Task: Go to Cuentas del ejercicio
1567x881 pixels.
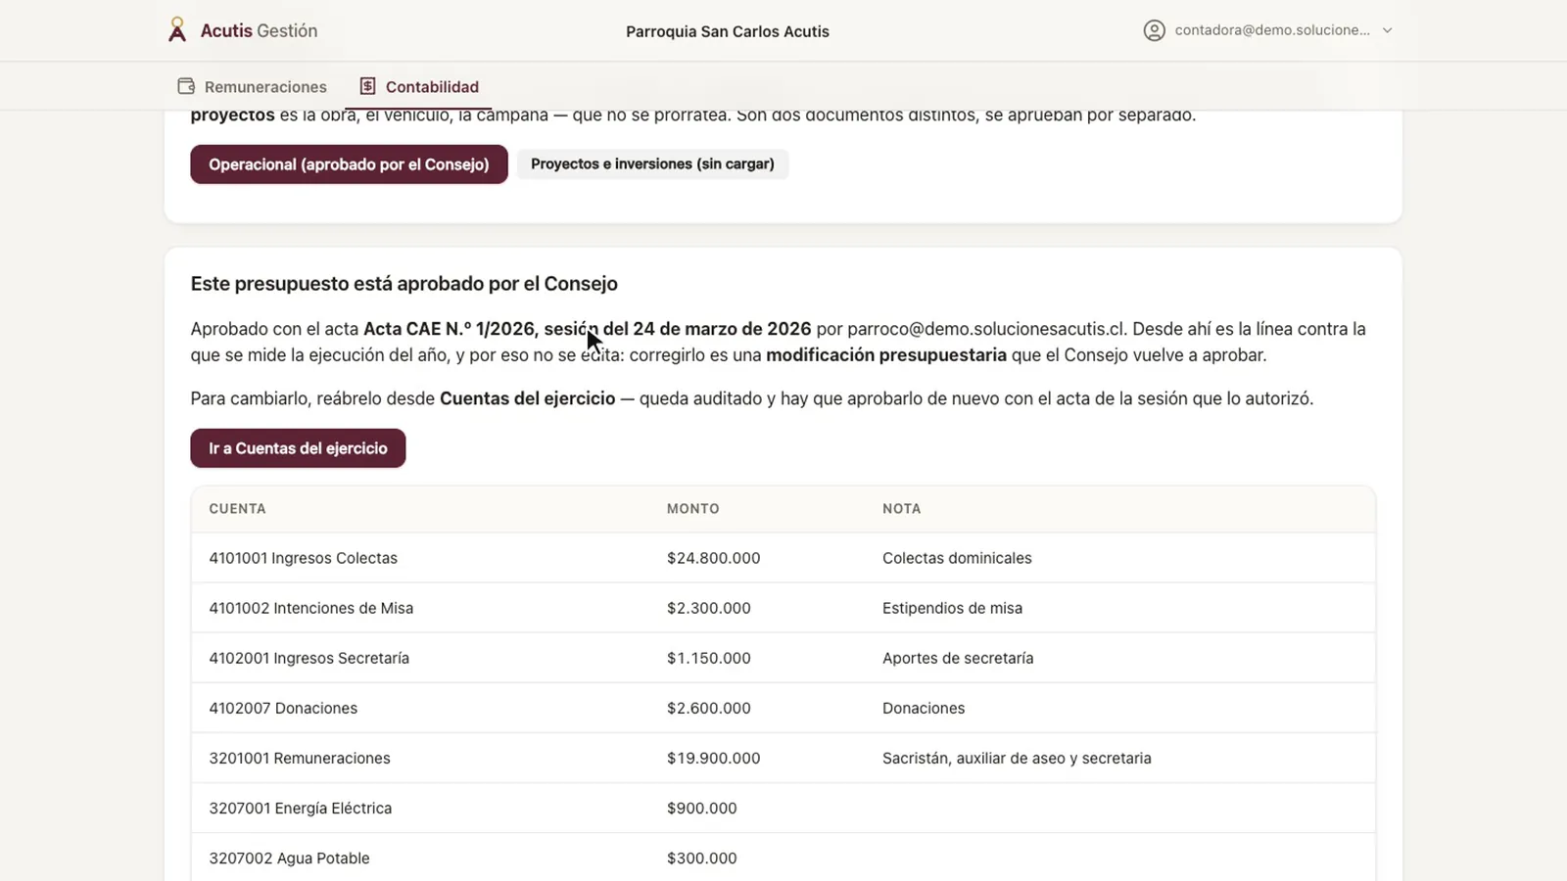Action: coord(298,448)
